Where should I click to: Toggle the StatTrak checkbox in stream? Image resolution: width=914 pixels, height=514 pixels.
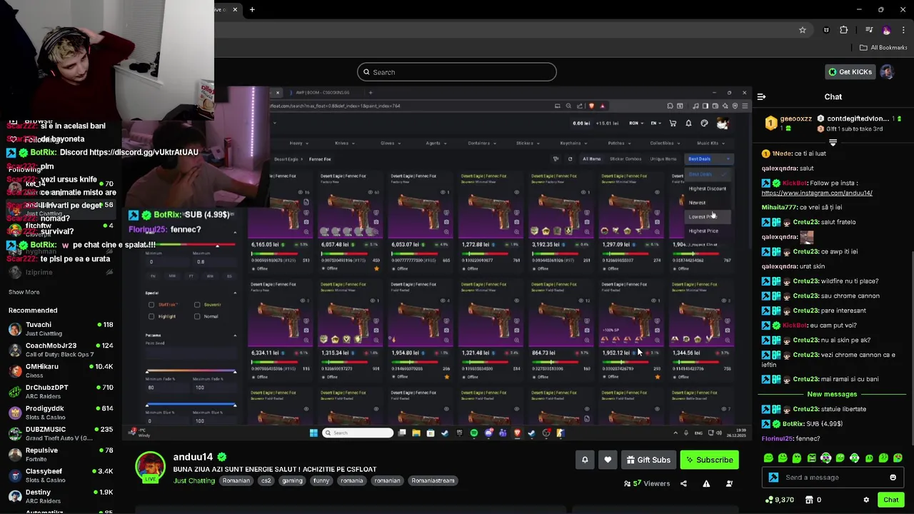coord(151,305)
